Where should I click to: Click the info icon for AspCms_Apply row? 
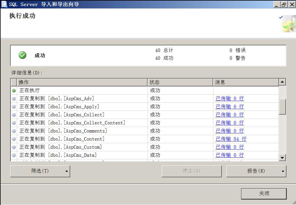coord(14,107)
